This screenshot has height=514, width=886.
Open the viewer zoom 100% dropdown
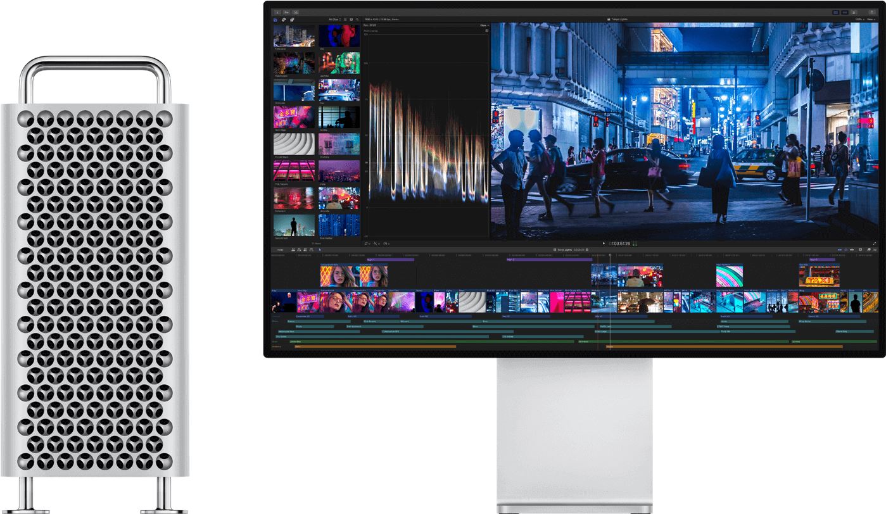tap(859, 20)
